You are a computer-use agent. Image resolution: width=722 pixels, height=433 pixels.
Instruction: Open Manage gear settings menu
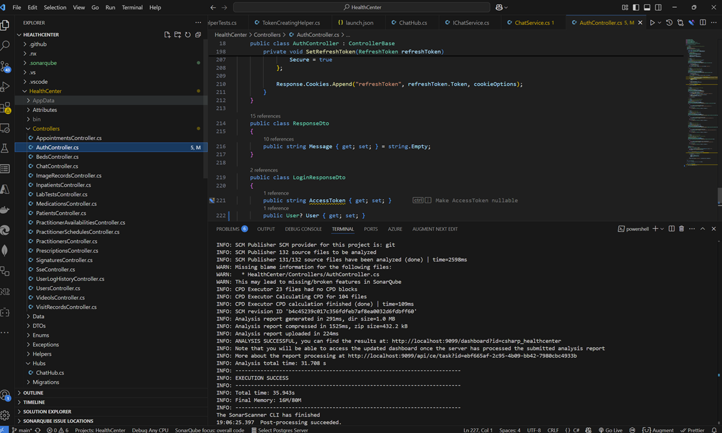5,416
